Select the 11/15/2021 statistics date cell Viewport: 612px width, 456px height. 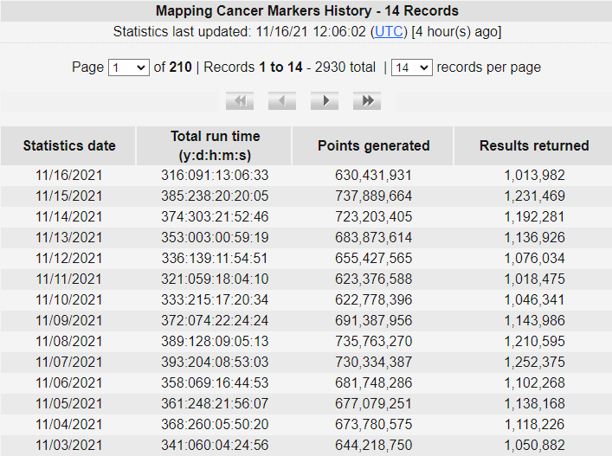[68, 196]
